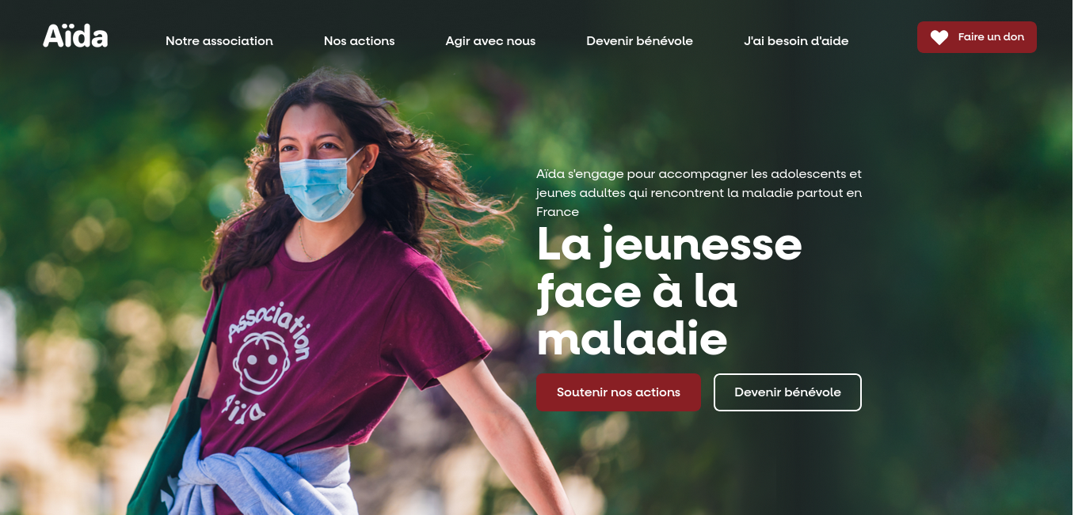This screenshot has height=515, width=1082.
Task: Open the J'ai besoin d'aide link
Action: point(796,41)
